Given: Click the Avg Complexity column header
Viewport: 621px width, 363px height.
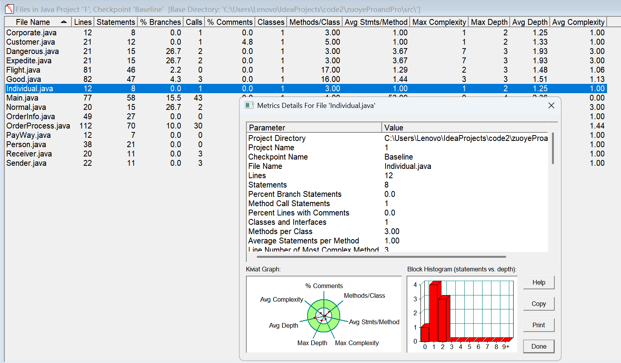Looking at the screenshot, I should tap(578, 22).
